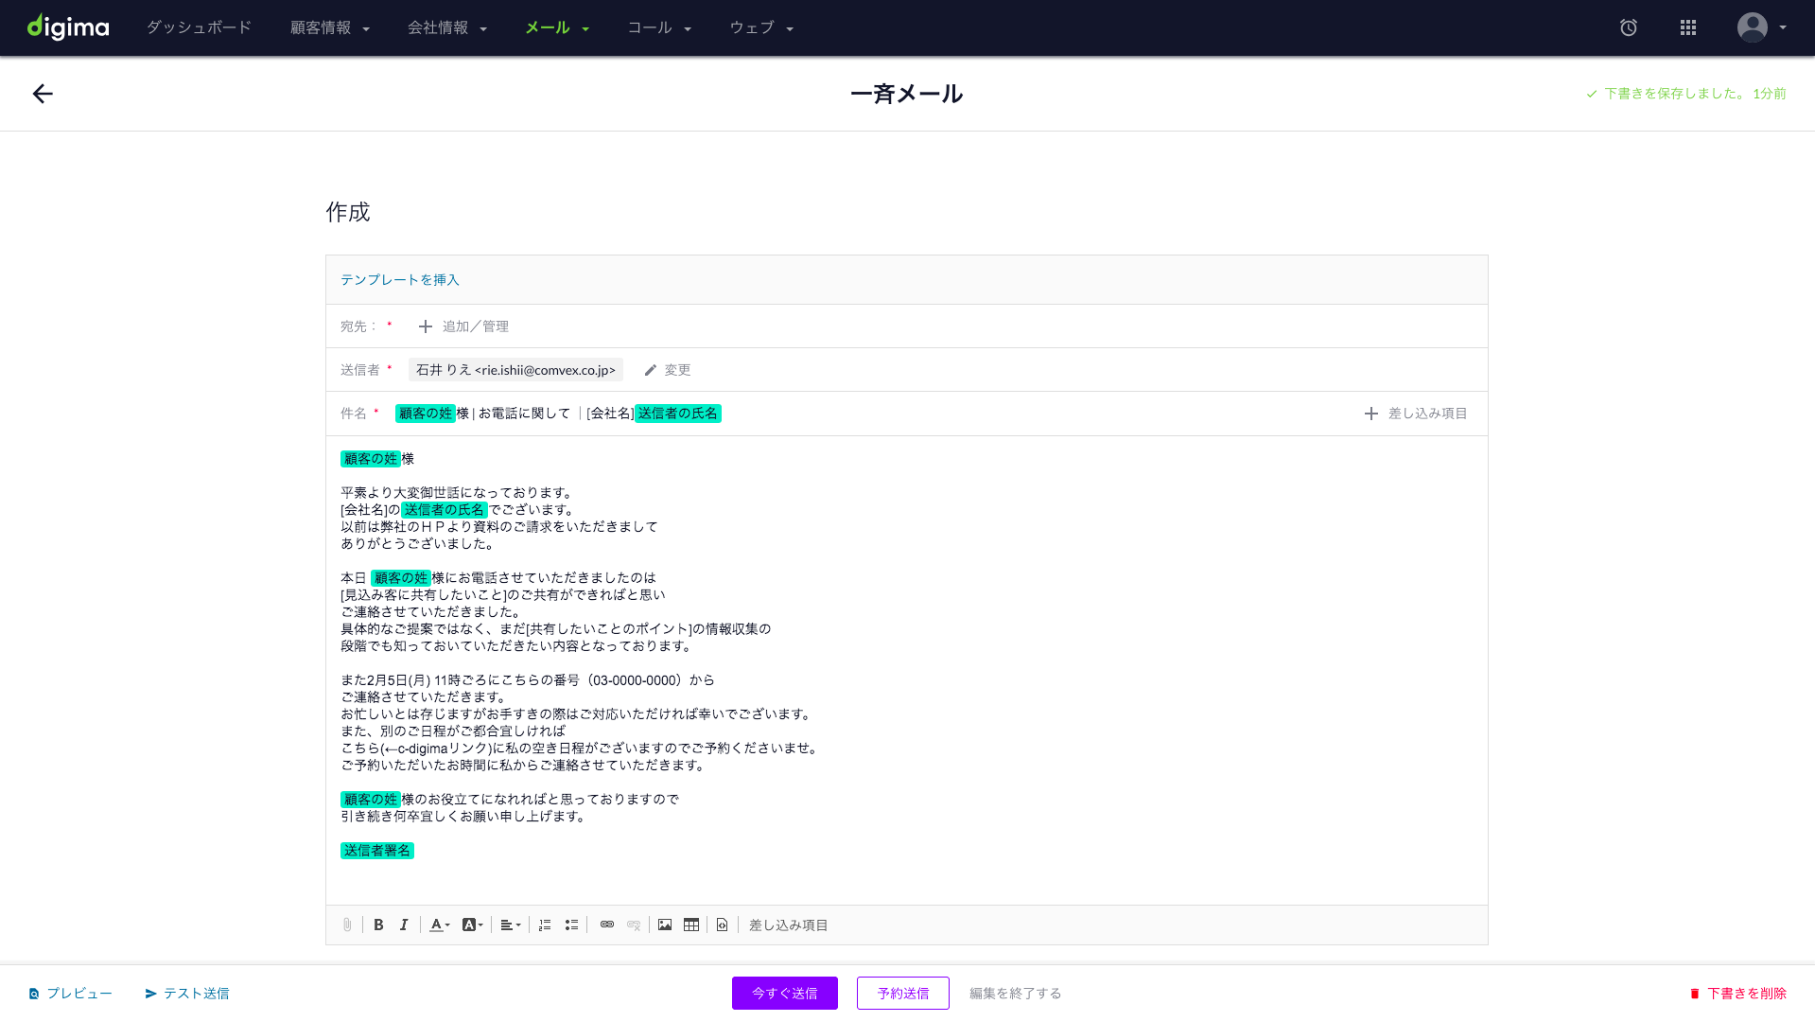Expand the 会社情報 menu
This screenshot has height=1022, width=1815.
click(447, 27)
